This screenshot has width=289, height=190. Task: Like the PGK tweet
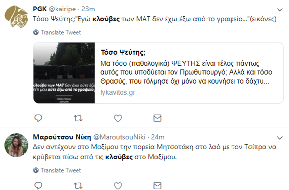coord(118,118)
